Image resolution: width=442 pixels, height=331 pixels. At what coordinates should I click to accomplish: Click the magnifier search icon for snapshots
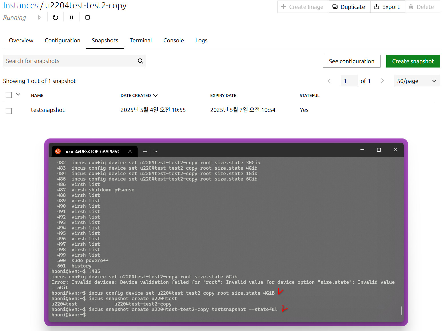click(140, 61)
